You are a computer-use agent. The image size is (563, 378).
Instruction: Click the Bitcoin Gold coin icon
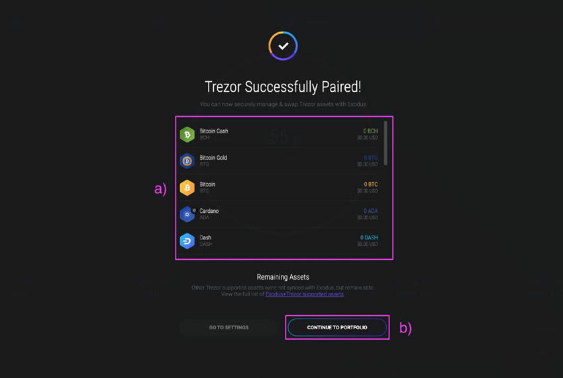(187, 161)
